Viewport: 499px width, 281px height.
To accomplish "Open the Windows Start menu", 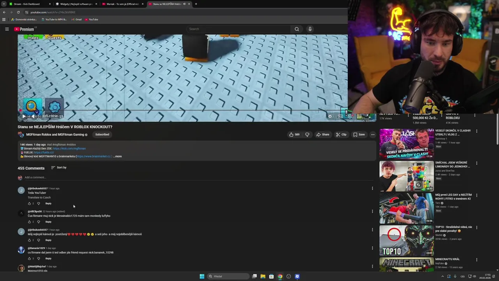I will click(x=202, y=276).
